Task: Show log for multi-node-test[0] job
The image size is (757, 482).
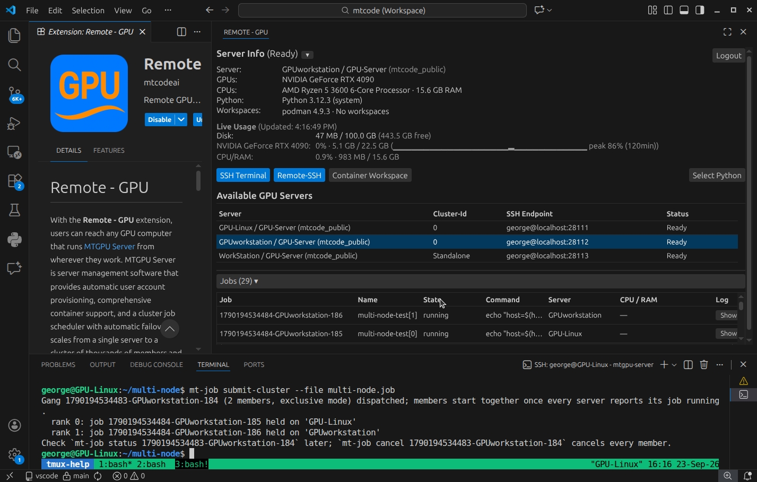Action: 728,334
